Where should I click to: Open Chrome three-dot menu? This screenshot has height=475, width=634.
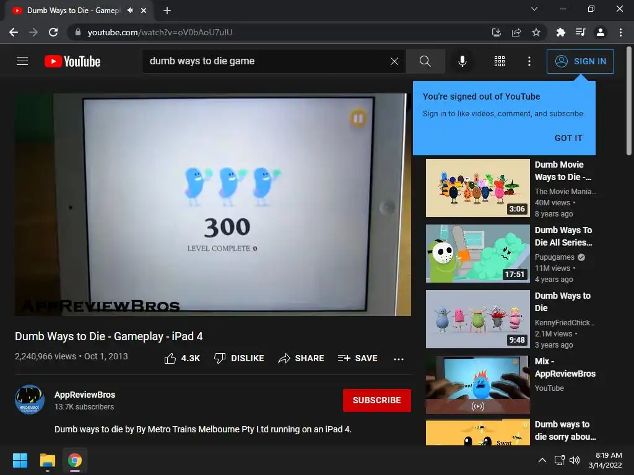(x=620, y=32)
